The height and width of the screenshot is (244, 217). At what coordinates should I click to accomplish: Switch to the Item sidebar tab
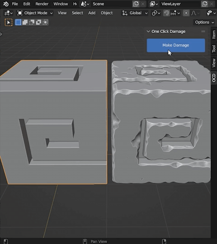(214, 34)
